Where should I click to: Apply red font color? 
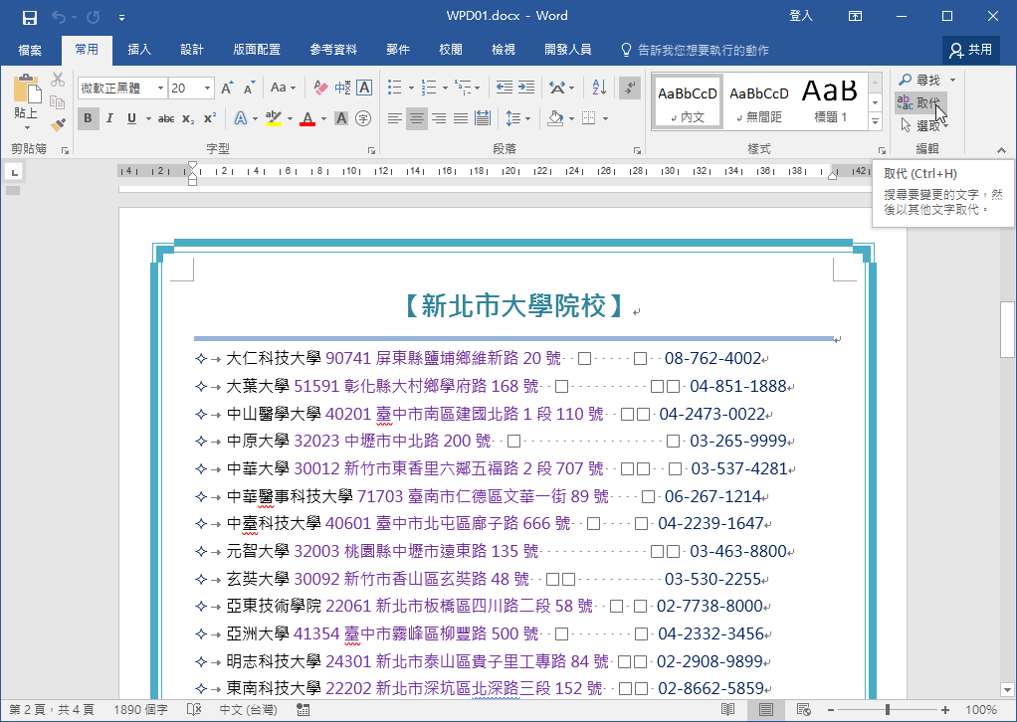pos(307,118)
